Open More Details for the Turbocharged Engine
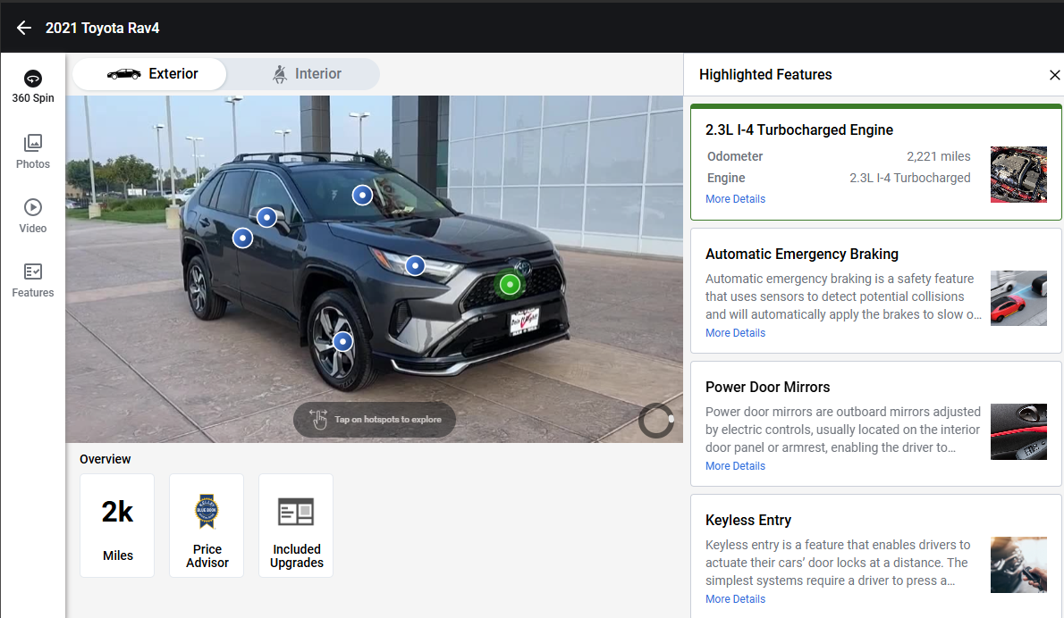 tap(735, 198)
